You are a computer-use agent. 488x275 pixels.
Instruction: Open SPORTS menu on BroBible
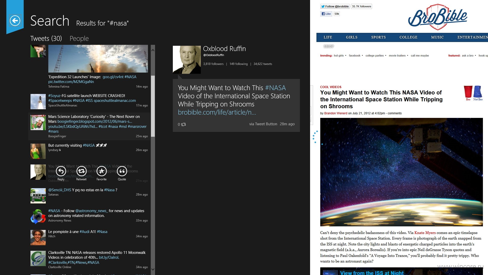[x=378, y=37]
